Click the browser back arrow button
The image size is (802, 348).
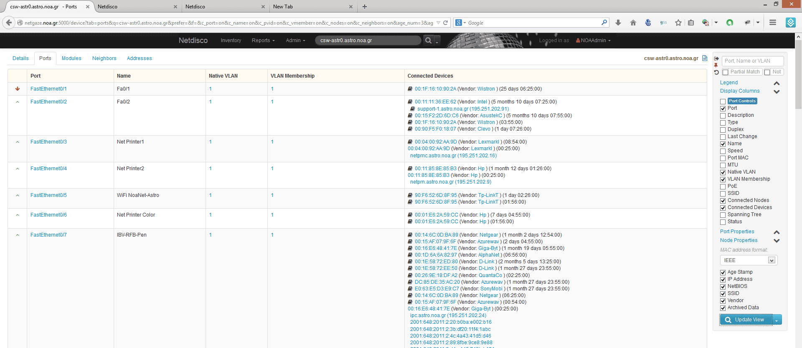coord(9,23)
